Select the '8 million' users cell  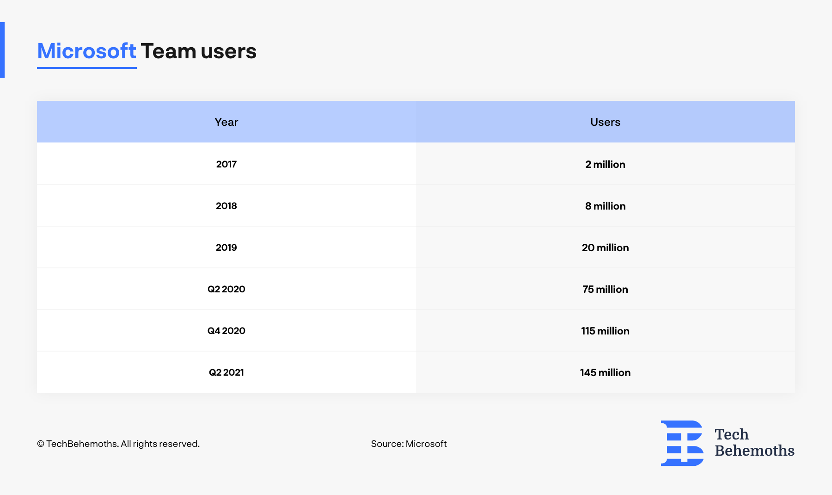[x=606, y=205]
